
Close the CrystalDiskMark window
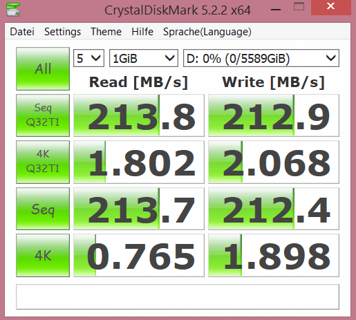[x=330, y=7]
